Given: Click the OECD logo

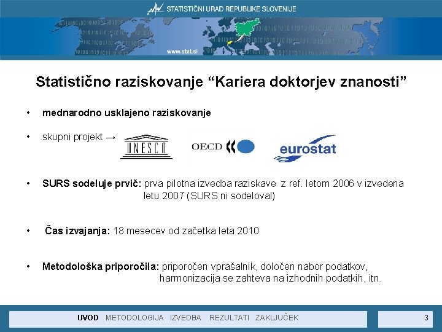Looking at the screenshot, I should pos(223,146).
